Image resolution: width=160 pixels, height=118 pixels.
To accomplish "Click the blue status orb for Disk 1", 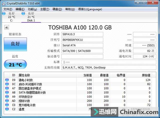I will tap(23, 13).
